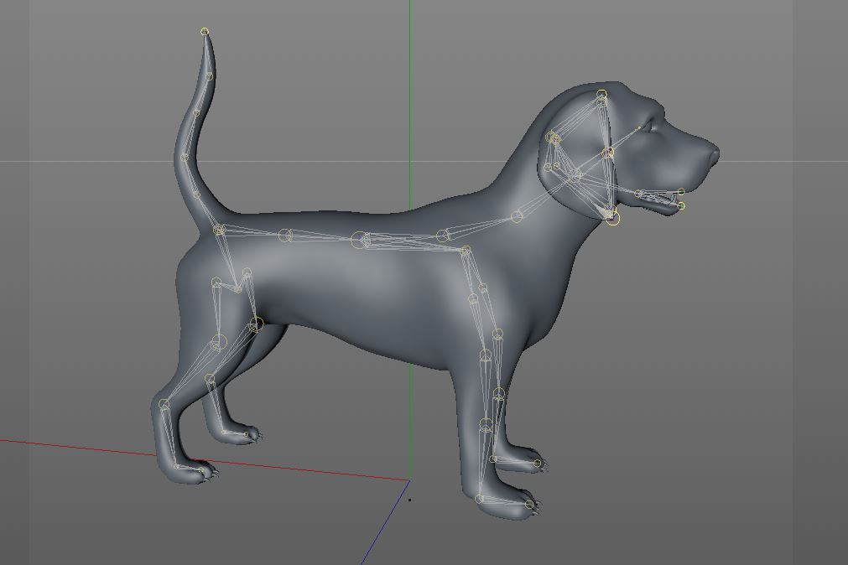848x565 pixels.
Task: Pick the joint on top of the dog's head
Action: [602, 95]
